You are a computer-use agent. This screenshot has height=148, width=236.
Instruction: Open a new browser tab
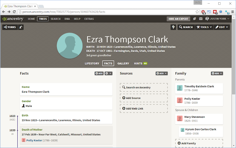[x=41, y=6]
